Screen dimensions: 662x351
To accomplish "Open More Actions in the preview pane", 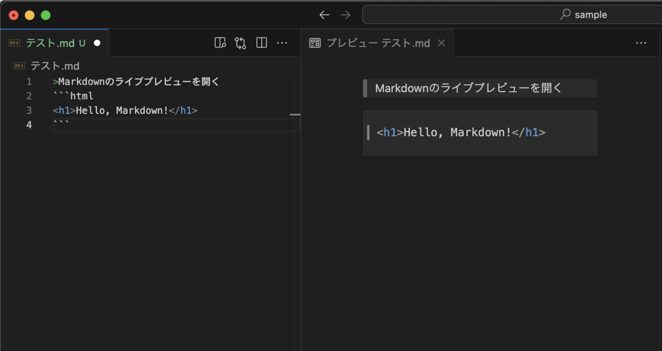I will pyautogui.click(x=642, y=43).
